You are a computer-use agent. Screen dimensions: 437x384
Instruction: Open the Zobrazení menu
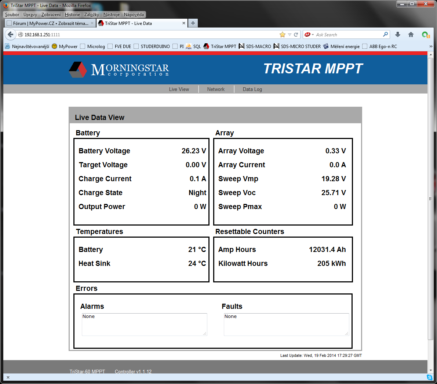[51, 15]
